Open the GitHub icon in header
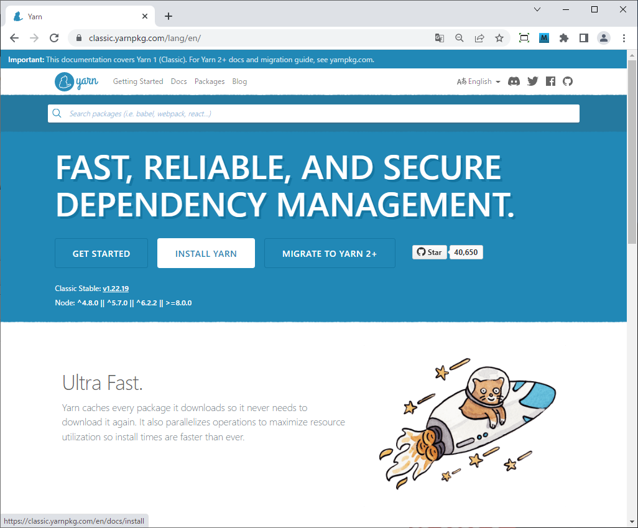This screenshot has width=638, height=528. coord(568,81)
